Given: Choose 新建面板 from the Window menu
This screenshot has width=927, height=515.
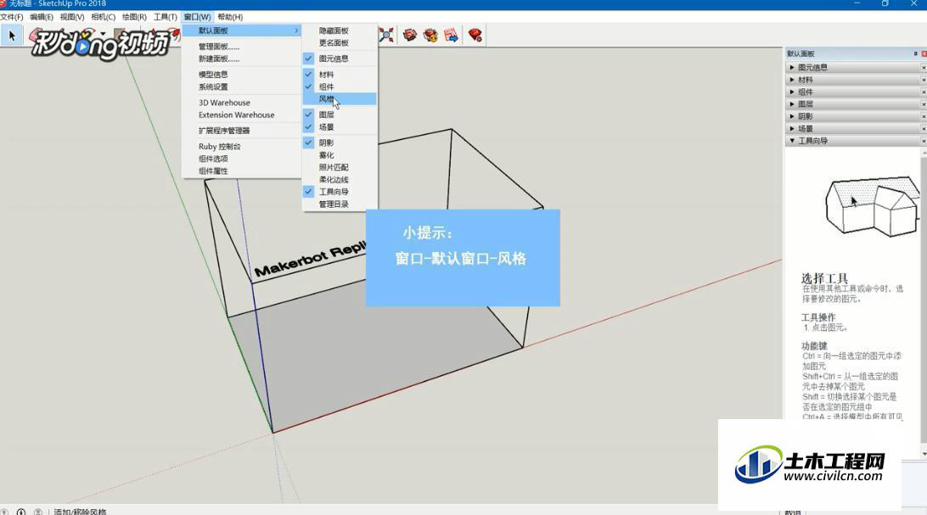Looking at the screenshot, I should pos(241,59).
